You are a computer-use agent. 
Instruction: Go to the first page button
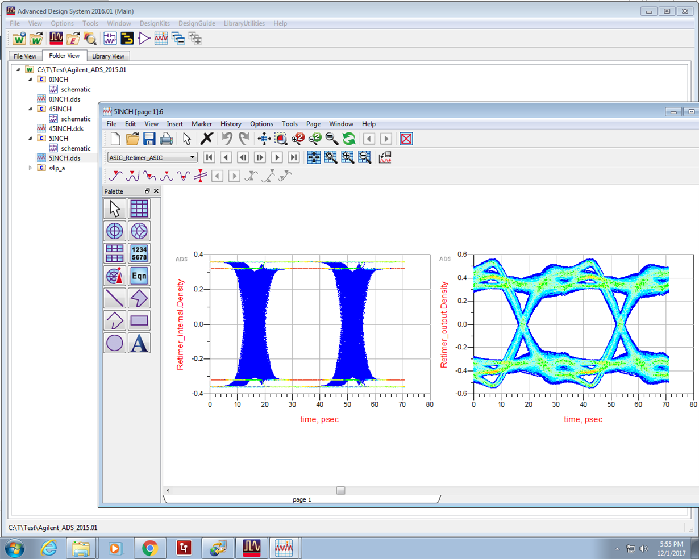[x=209, y=157]
